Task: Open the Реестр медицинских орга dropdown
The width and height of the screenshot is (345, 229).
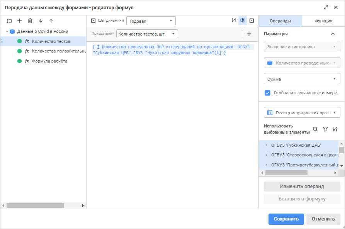Action: [x=302, y=113]
